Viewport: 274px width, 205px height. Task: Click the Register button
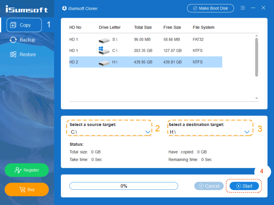click(x=27, y=170)
